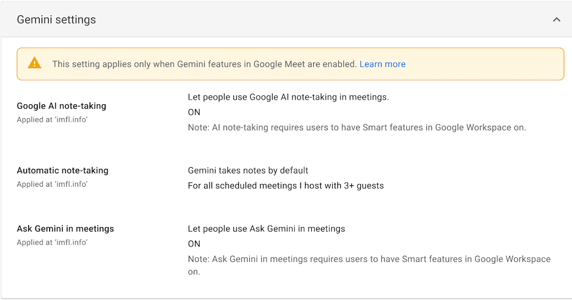Viewport: 572px width, 300px height.
Task: Click the note about AI note-taking Smart features
Action: tap(357, 128)
